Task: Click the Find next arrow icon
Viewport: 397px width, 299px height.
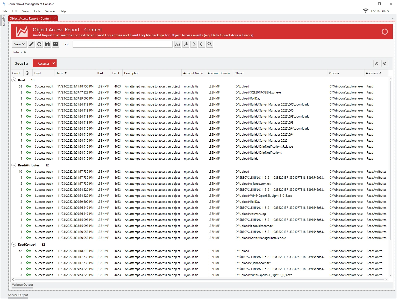Action: pos(194,44)
